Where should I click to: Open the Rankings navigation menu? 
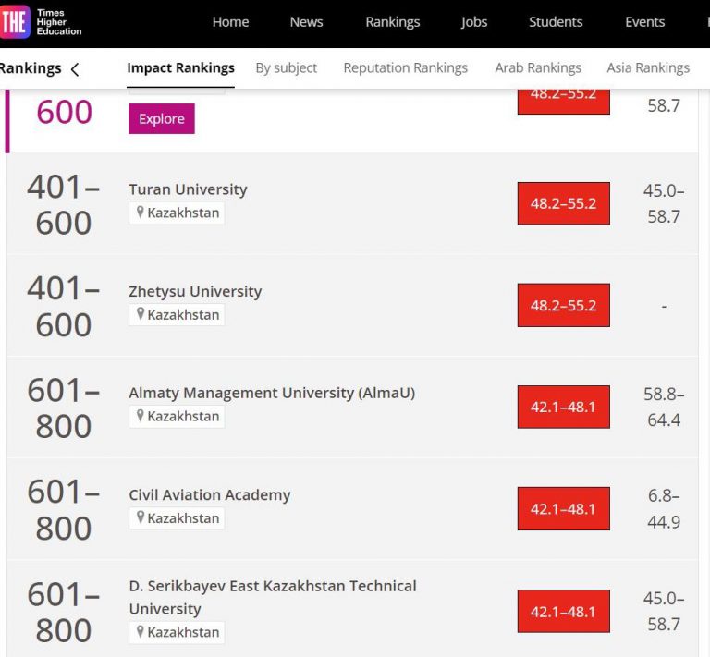[392, 22]
